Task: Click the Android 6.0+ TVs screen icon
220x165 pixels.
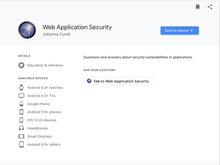Action: coord(21,96)
